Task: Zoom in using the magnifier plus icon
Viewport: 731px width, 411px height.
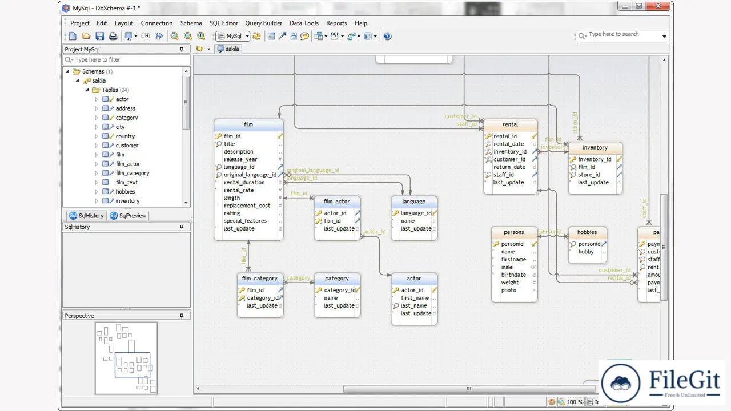Action: click(174, 36)
